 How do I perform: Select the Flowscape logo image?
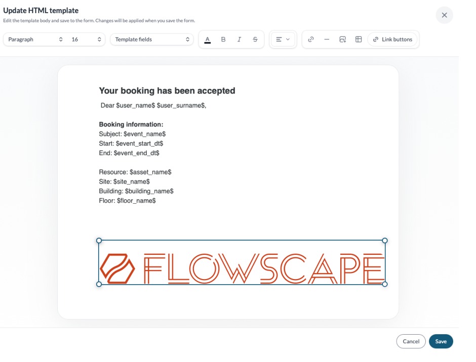click(x=242, y=262)
